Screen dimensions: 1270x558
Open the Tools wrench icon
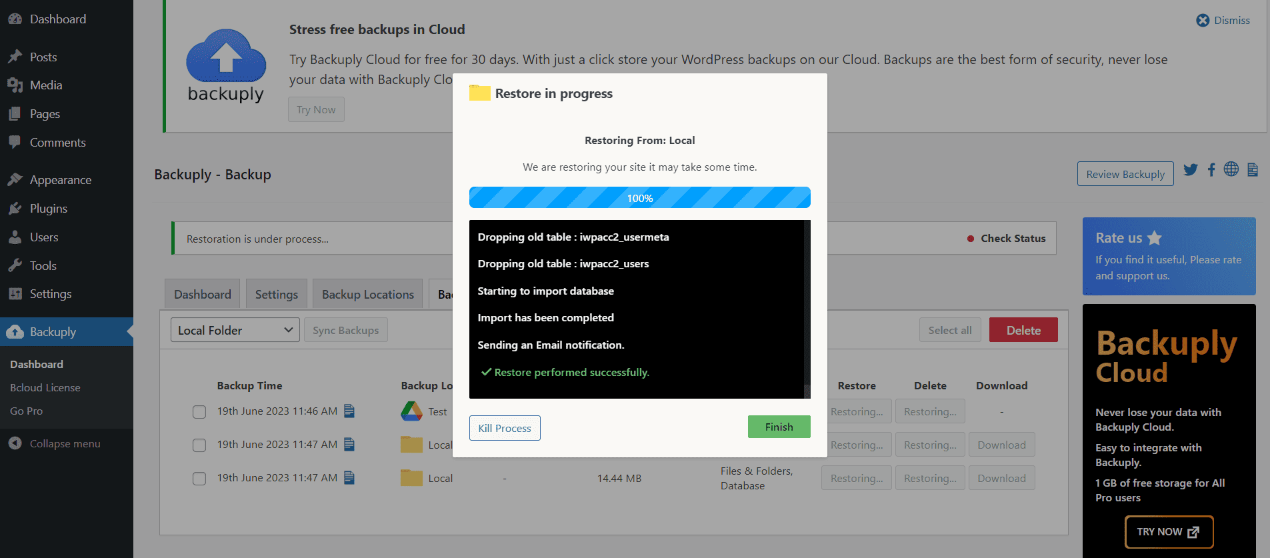15,265
